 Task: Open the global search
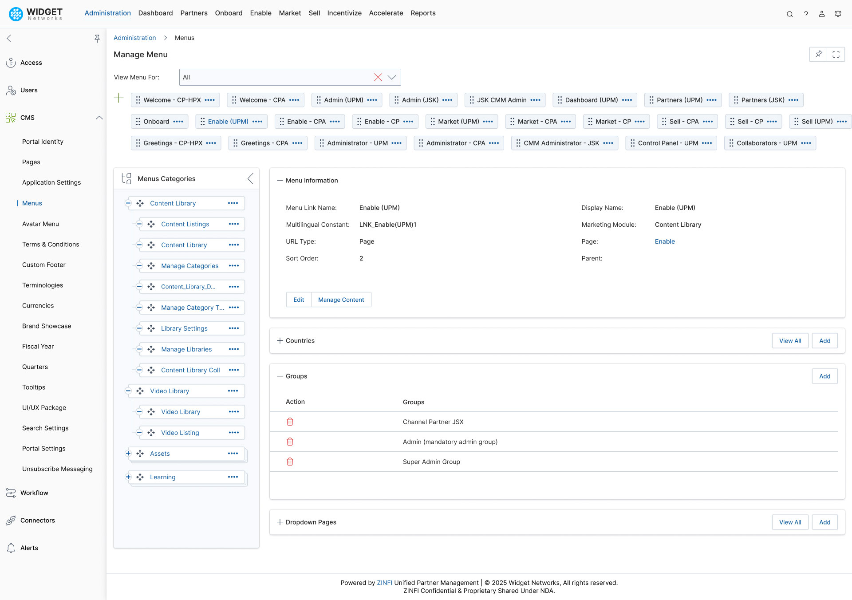tap(789, 14)
